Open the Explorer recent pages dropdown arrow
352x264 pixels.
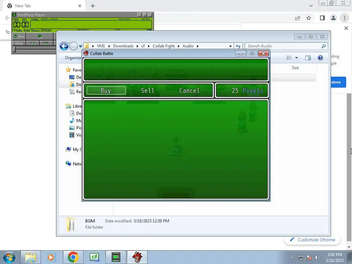tap(80, 46)
